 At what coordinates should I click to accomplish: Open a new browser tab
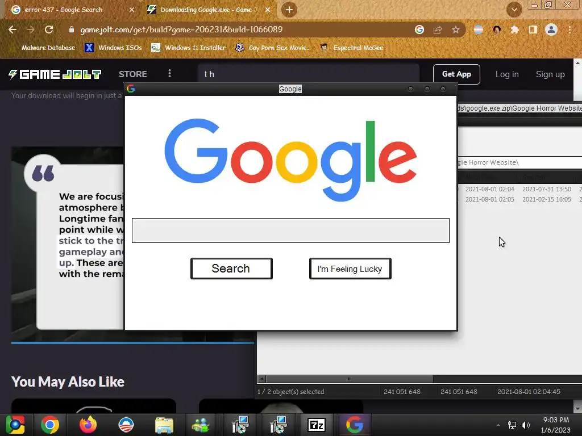click(x=289, y=10)
